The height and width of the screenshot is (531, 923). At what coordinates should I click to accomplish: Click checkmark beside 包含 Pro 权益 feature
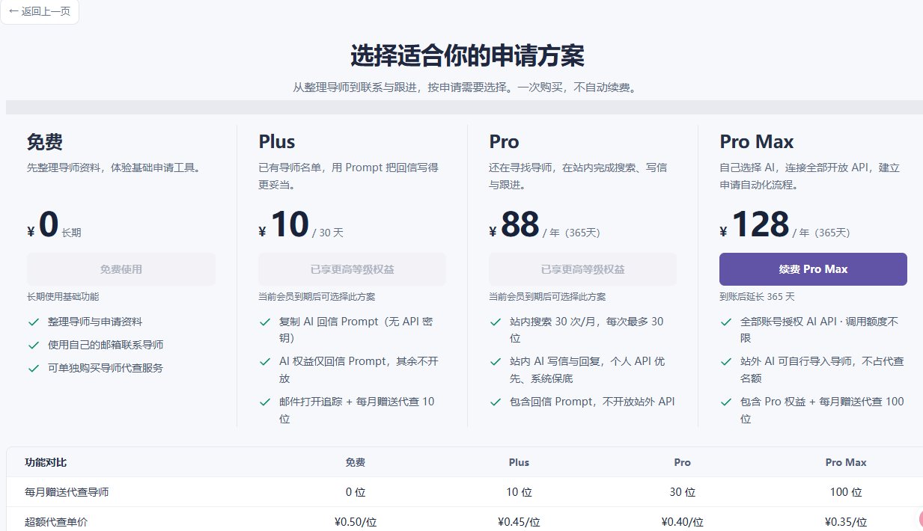(725, 402)
